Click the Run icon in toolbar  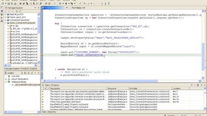coord(66,4)
